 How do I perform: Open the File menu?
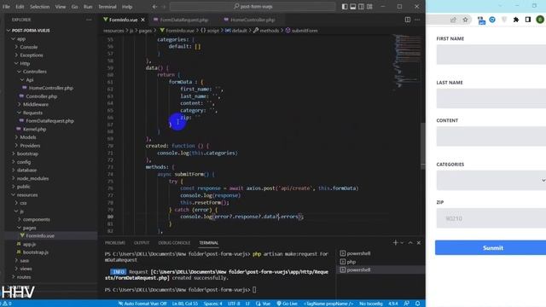tap(6, 7)
